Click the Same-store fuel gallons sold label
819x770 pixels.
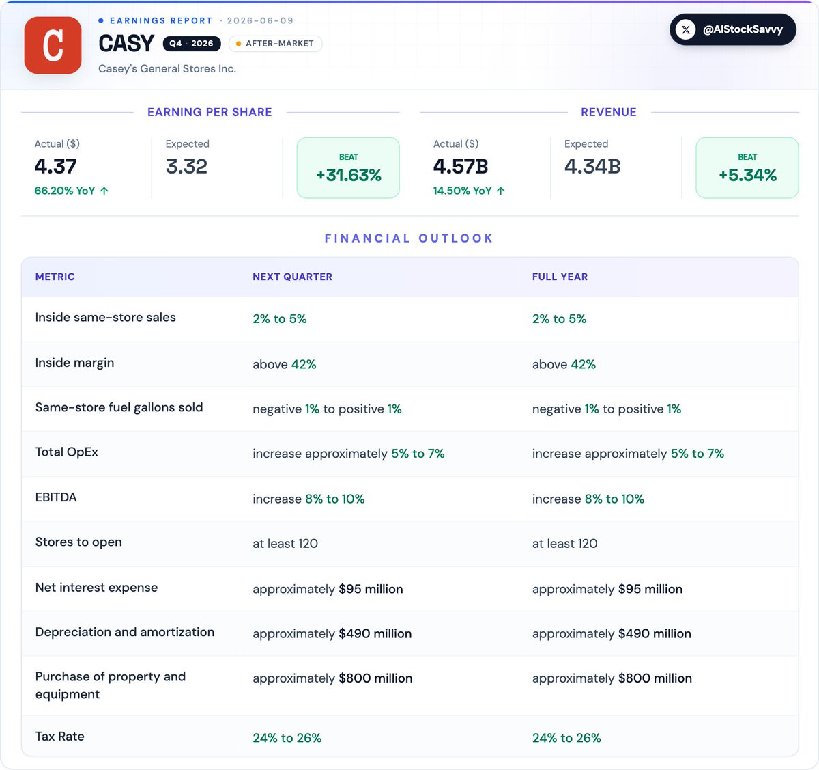click(x=119, y=407)
